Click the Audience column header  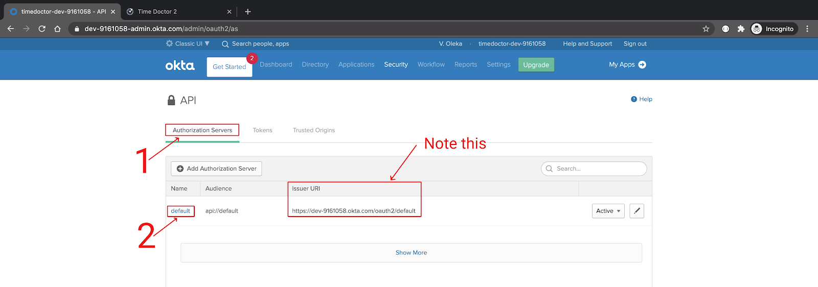[x=218, y=188]
